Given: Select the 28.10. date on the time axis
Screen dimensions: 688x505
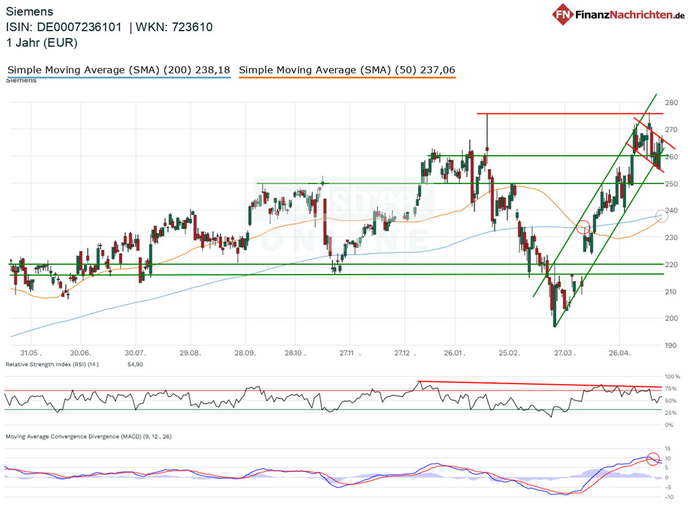Looking at the screenshot, I should tap(295, 354).
